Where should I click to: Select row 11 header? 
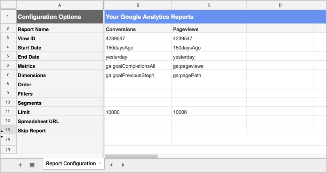[x=8, y=111]
